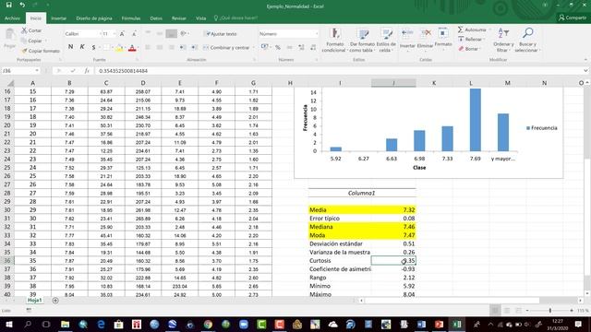This screenshot has height=332, width=591.
Task: Add a new sheet with plus button
Action: click(55, 301)
